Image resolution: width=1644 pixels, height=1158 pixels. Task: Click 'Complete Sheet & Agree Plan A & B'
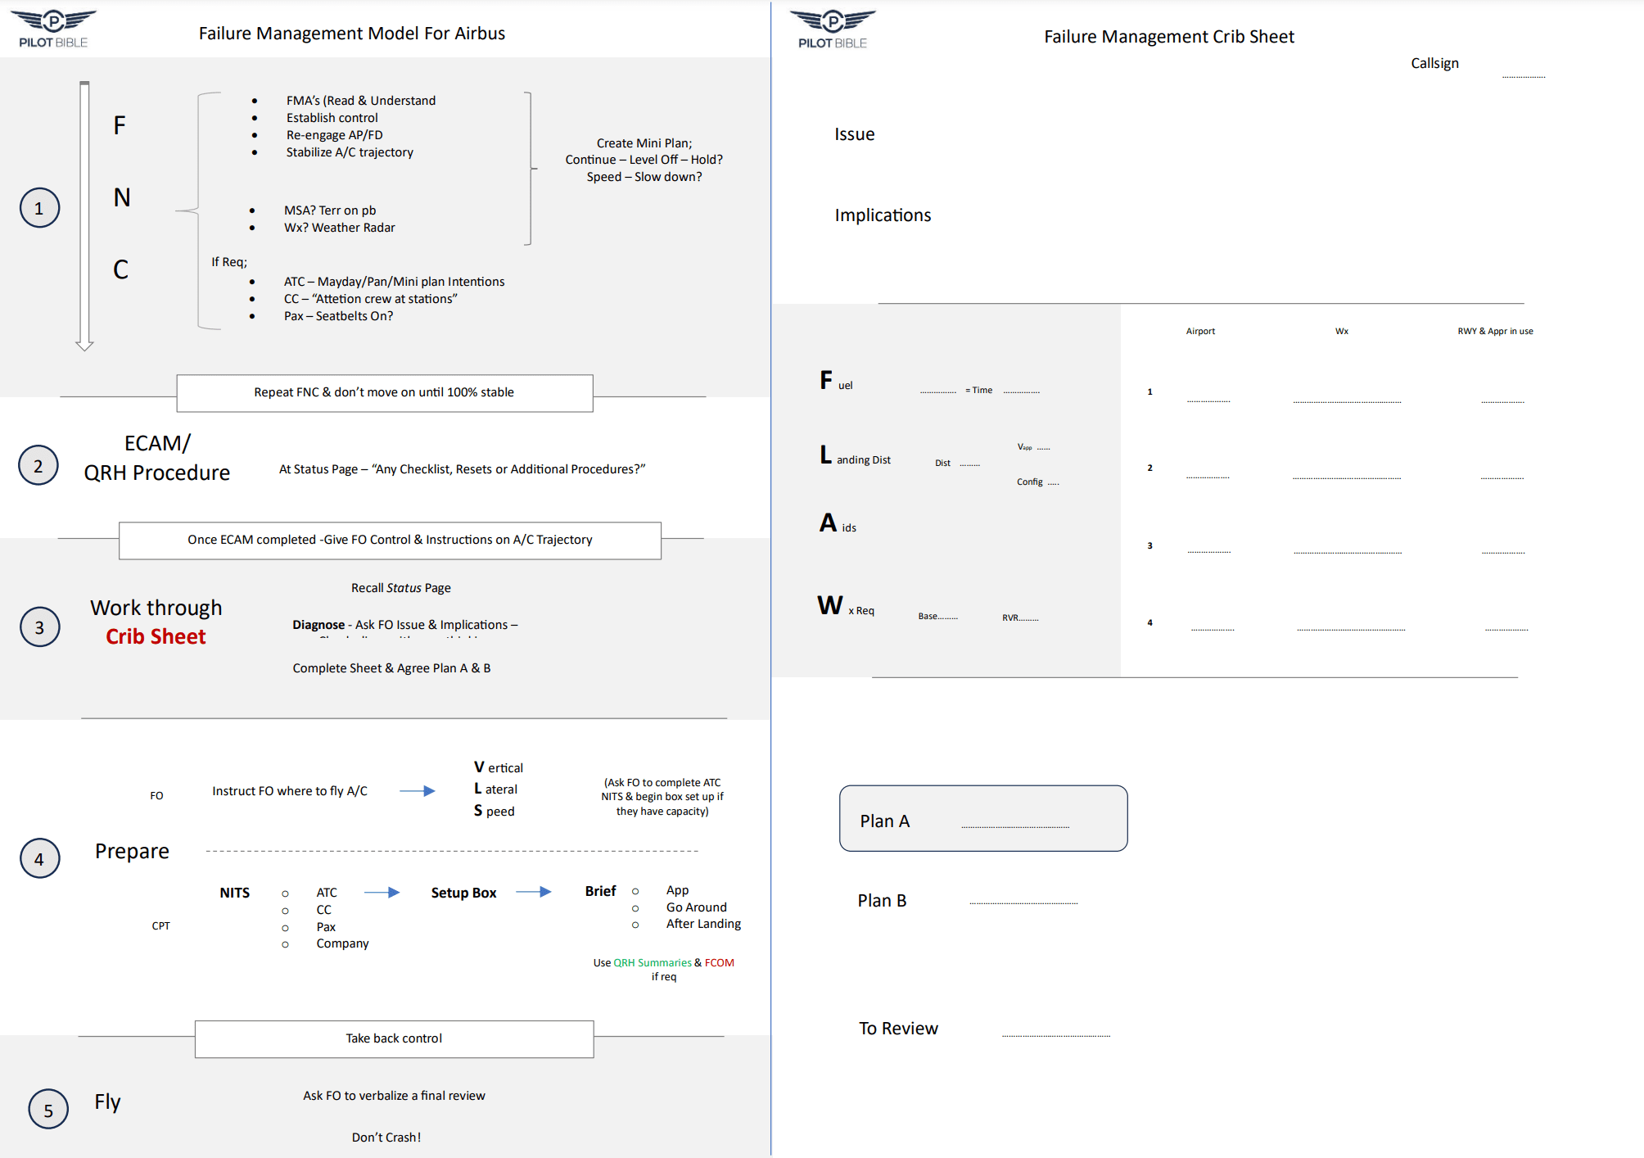(391, 668)
